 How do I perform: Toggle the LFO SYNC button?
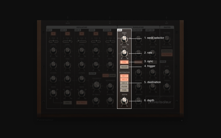click(x=124, y=62)
